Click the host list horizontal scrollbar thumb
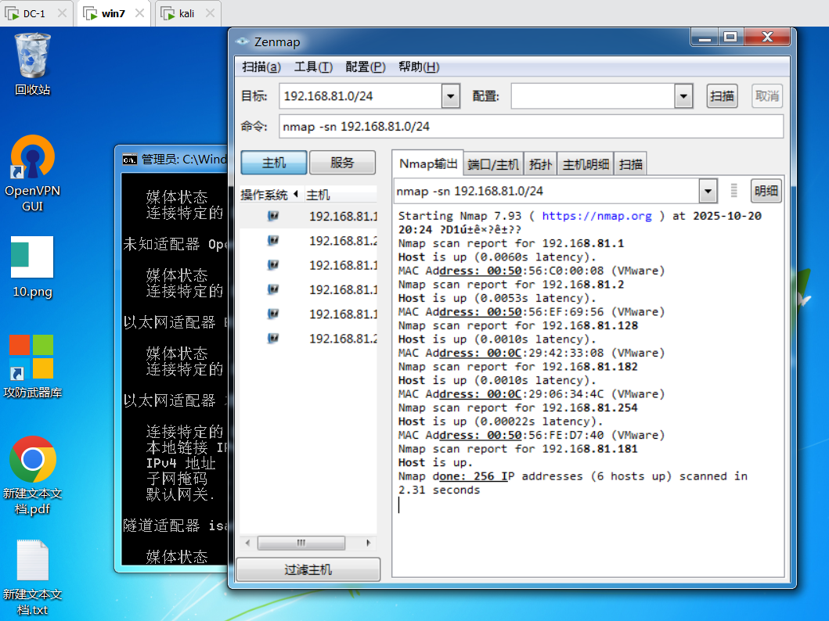This screenshot has width=829, height=621. pyautogui.click(x=301, y=543)
